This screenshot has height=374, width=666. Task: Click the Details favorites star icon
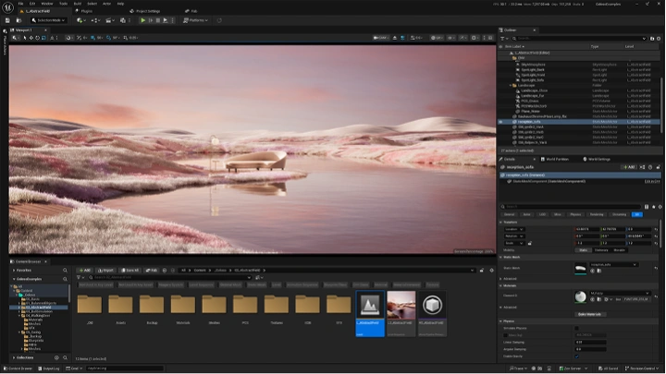(x=653, y=207)
